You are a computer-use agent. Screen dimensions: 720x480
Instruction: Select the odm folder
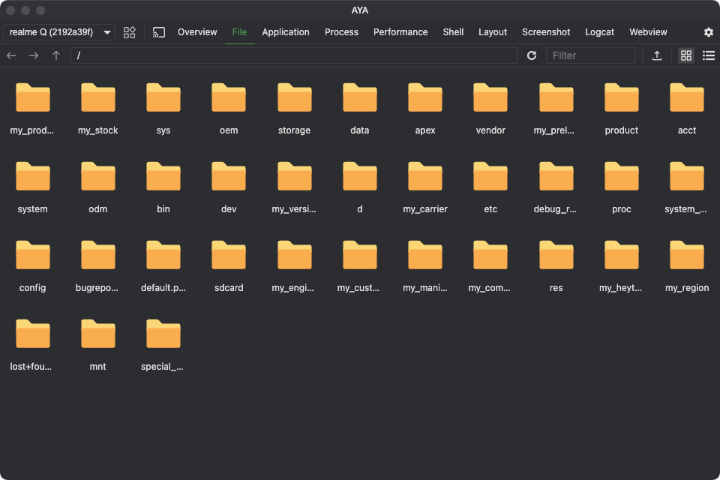[x=97, y=187]
